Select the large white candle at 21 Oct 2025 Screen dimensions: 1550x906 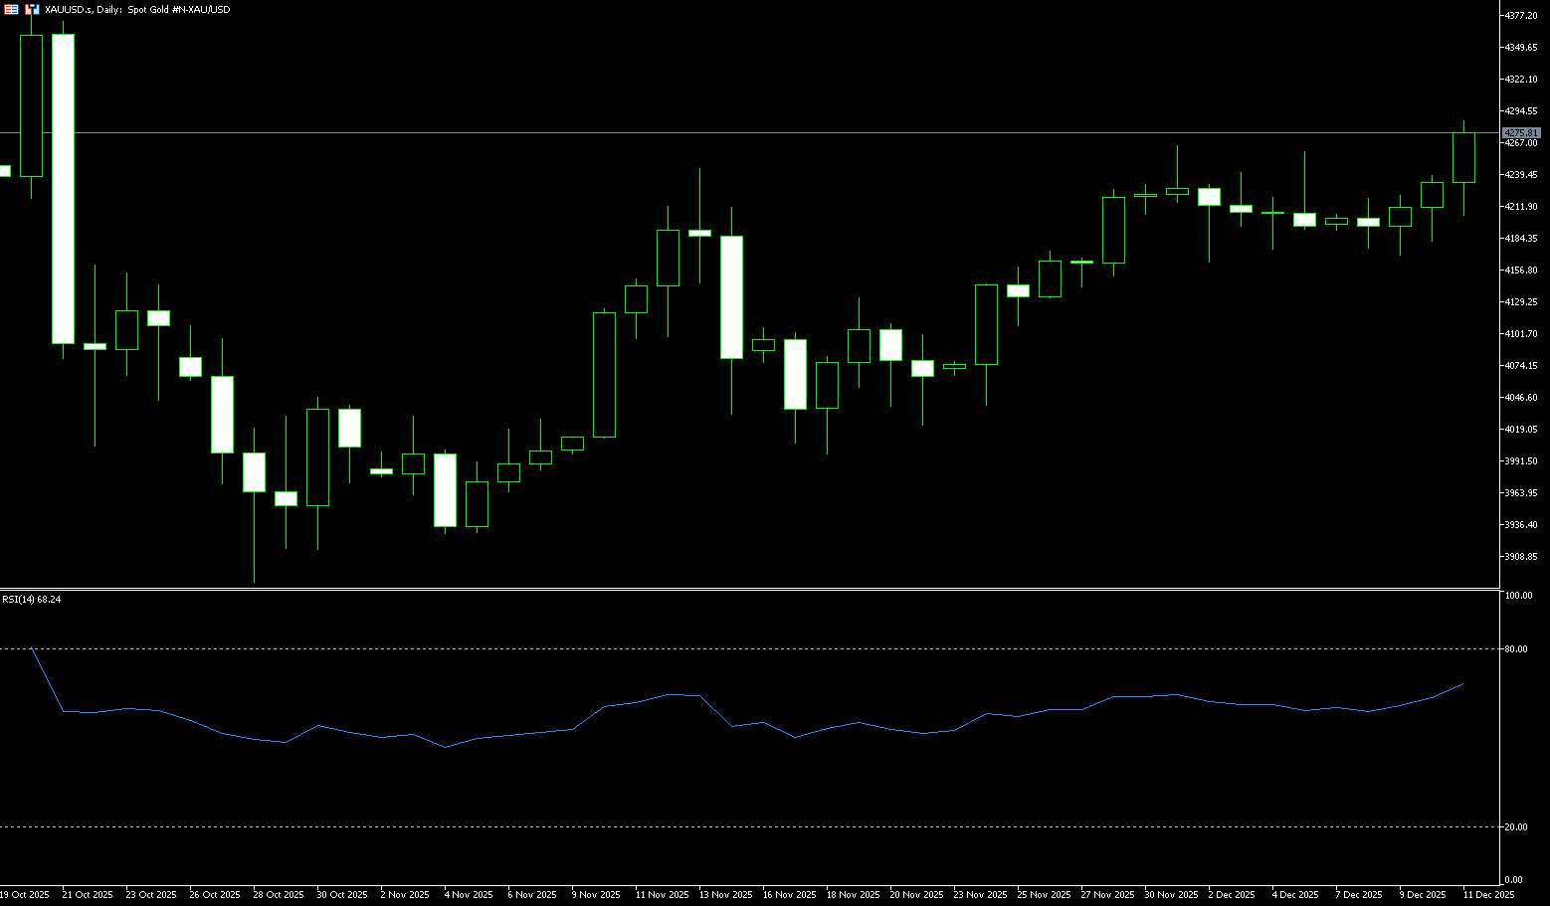coord(63,189)
